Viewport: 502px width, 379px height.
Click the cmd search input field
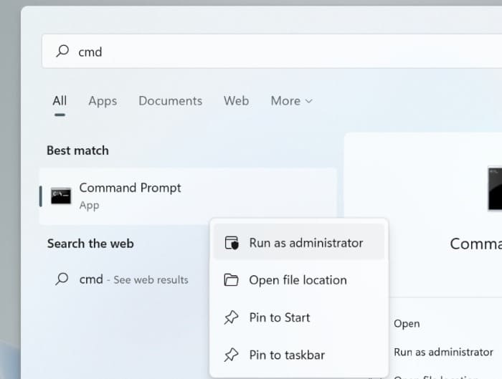point(272,51)
